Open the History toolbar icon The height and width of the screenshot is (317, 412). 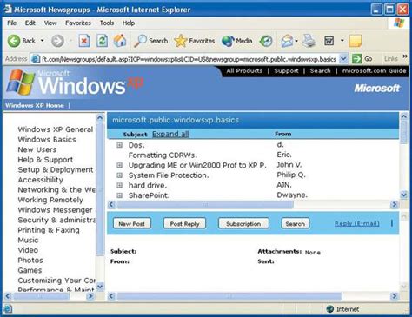pyautogui.click(x=266, y=41)
